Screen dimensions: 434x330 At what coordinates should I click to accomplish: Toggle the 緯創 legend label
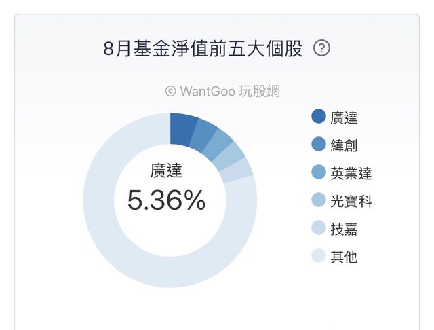pyautogui.click(x=344, y=145)
